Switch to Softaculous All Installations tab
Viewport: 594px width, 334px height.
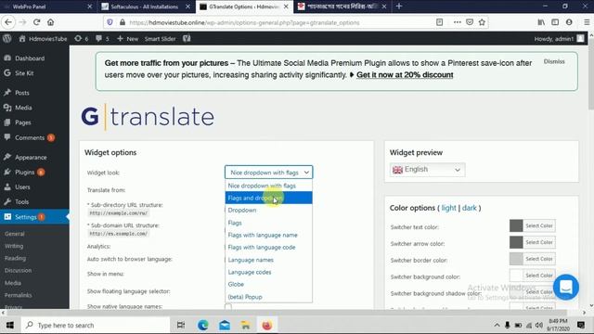(145, 6)
